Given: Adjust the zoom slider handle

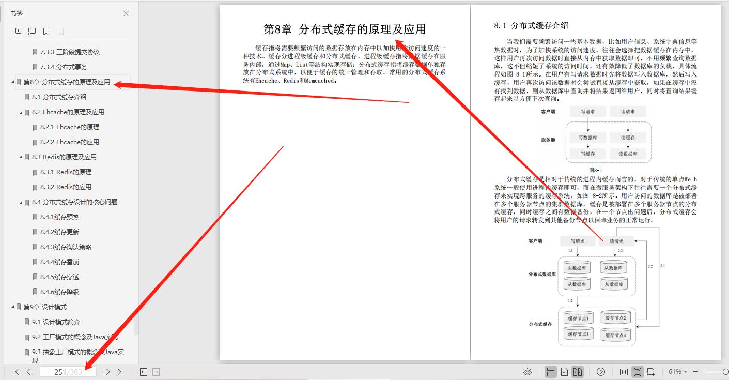Looking at the screenshot, I should pos(726,372).
